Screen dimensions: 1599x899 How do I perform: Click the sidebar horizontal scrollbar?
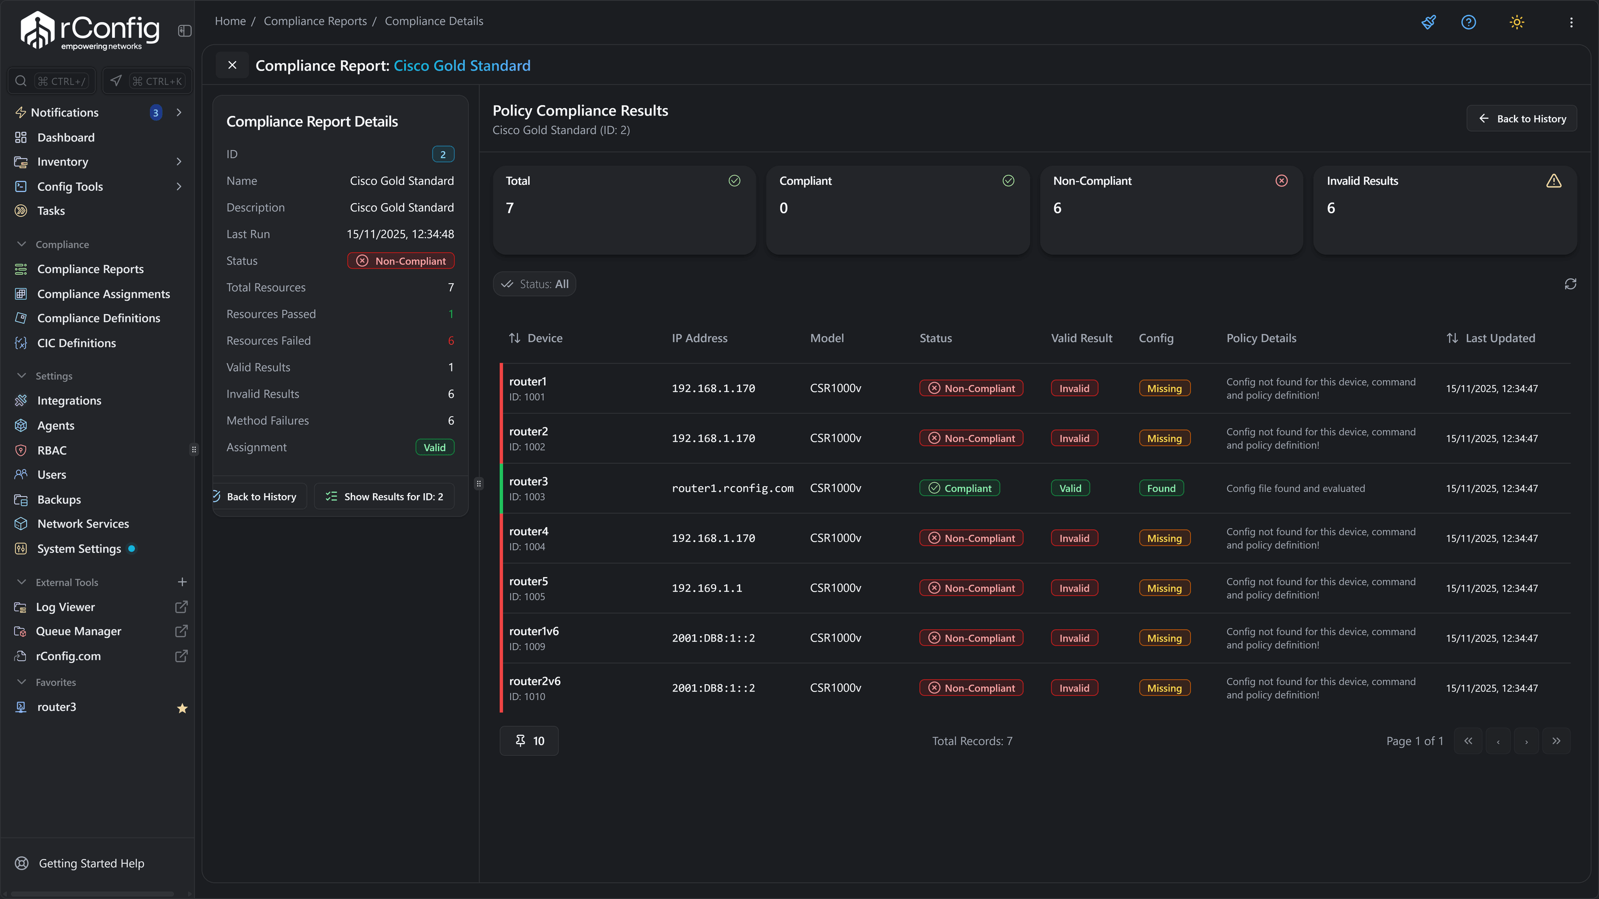coord(93,894)
